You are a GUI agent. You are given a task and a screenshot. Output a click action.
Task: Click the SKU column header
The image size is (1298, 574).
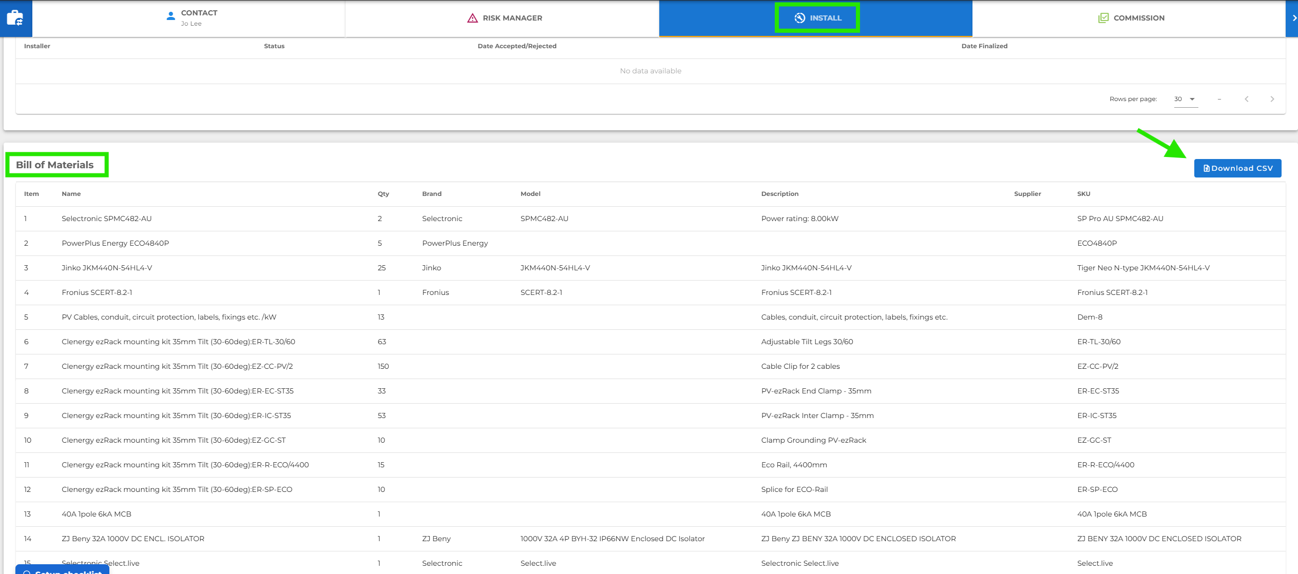click(1084, 194)
